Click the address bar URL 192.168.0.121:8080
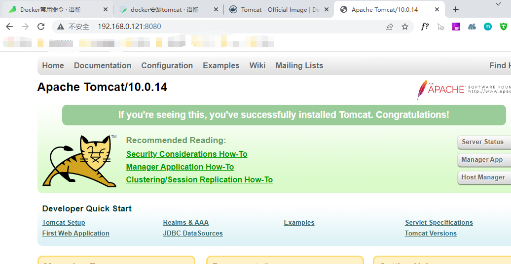The image size is (511, 264). [129, 27]
